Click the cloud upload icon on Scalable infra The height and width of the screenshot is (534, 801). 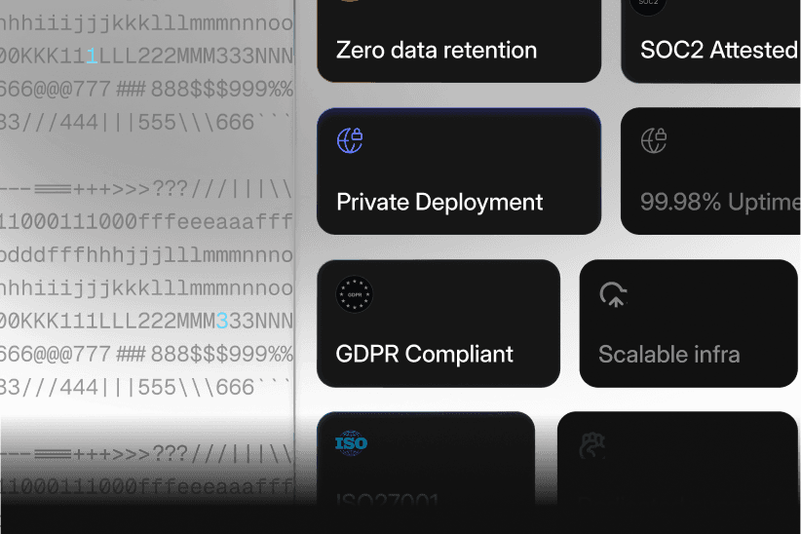click(x=613, y=294)
